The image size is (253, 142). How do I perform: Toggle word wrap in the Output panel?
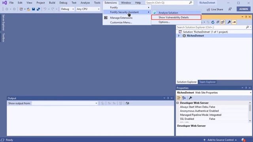point(127,103)
